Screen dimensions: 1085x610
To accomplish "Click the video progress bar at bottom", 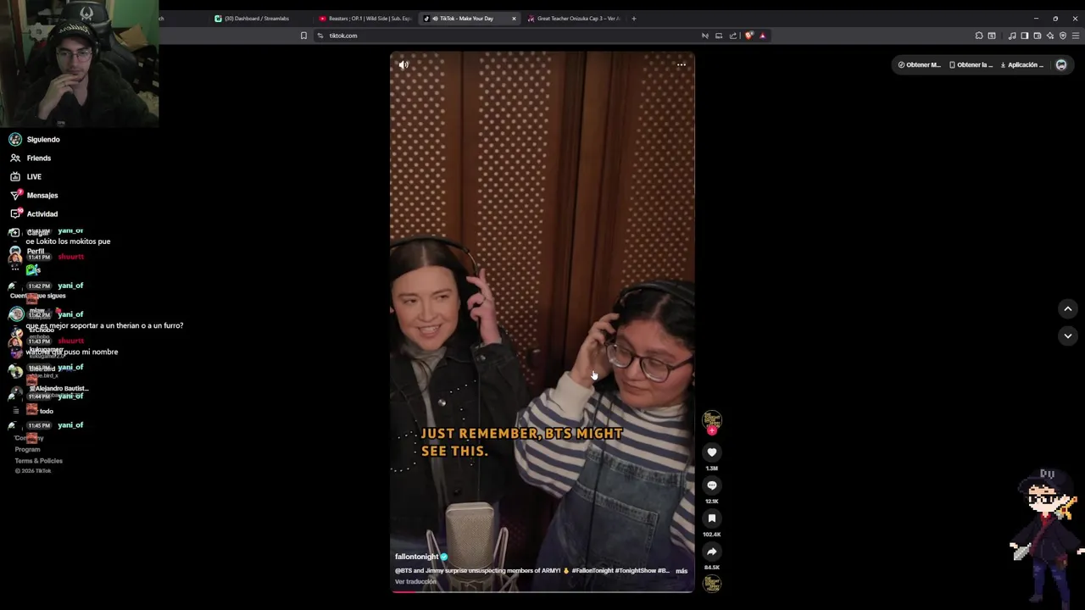I will [x=542, y=591].
